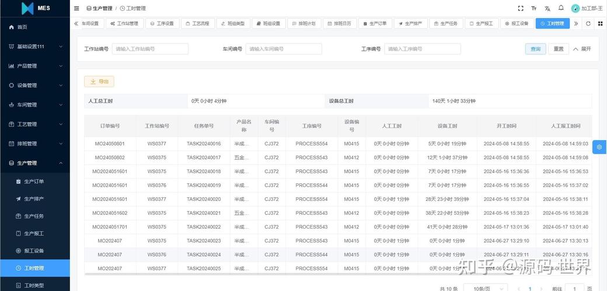Expand 基础设置111 sidebar menu
607x291 pixels.
point(35,47)
